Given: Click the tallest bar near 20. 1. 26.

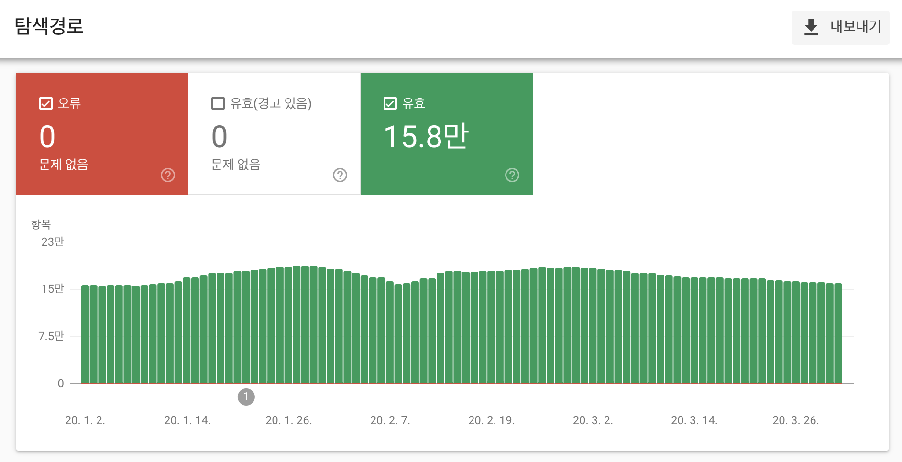Looking at the screenshot, I should [x=297, y=325].
